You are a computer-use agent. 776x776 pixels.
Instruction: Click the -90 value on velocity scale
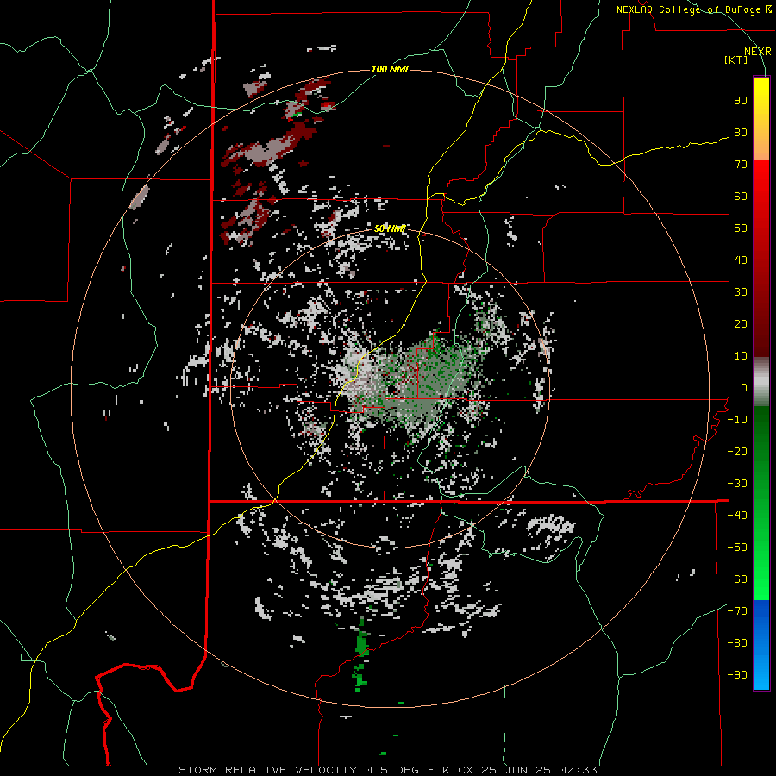(x=737, y=675)
